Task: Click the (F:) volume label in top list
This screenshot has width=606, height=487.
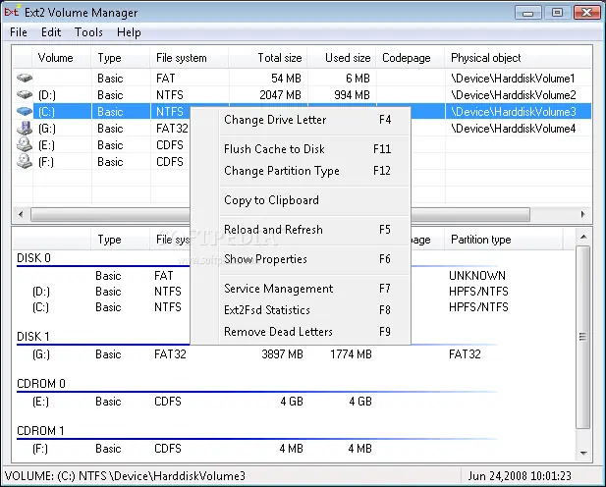Action: click(46, 162)
